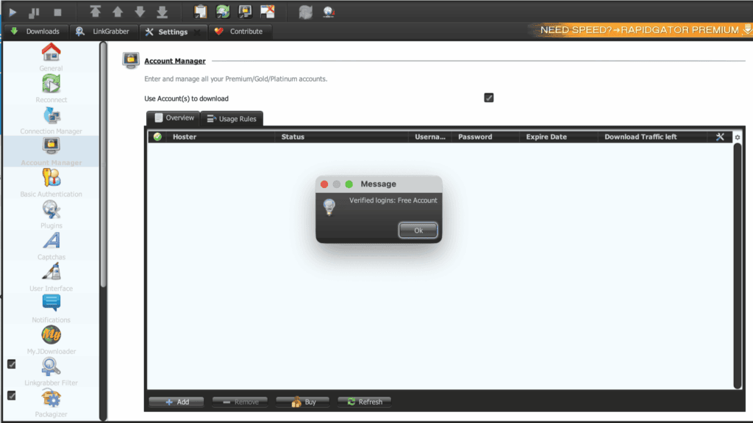Close the Message dialog with red button
Screen dimensions: 753x423
pos(324,184)
